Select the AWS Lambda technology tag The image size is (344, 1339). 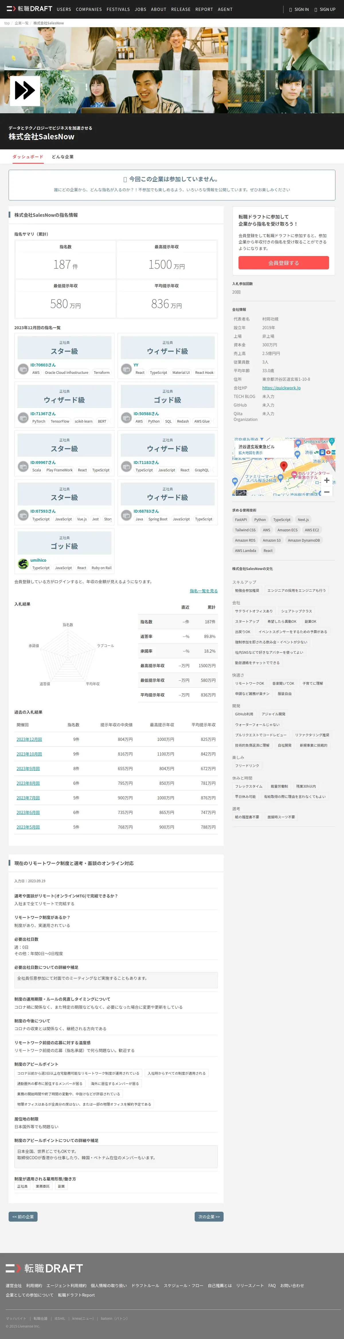click(245, 551)
